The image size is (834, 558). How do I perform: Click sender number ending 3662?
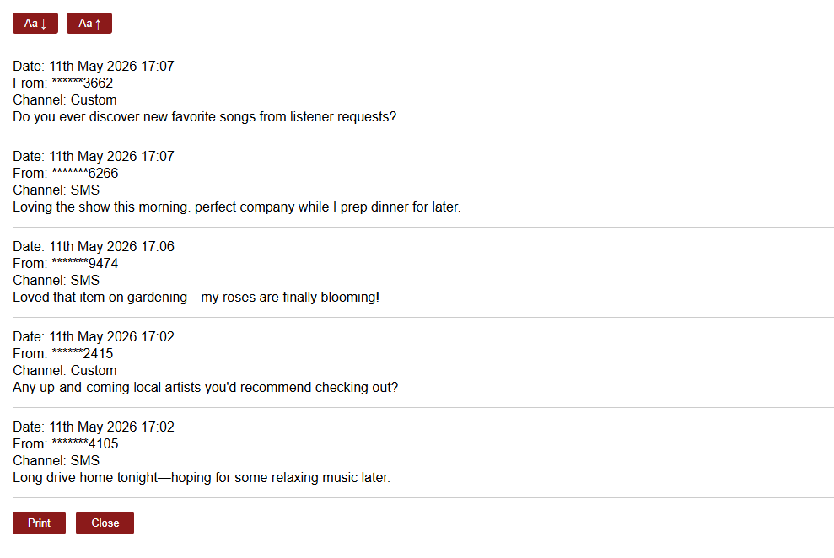click(83, 83)
